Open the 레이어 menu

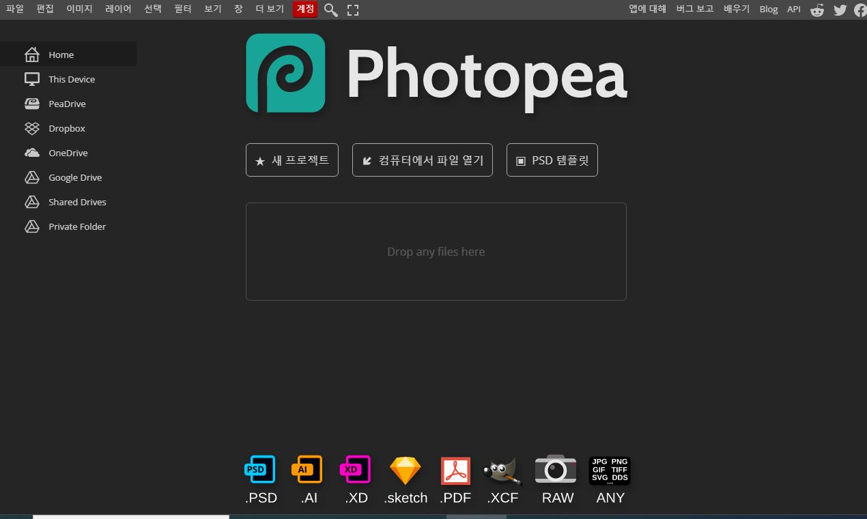(118, 10)
